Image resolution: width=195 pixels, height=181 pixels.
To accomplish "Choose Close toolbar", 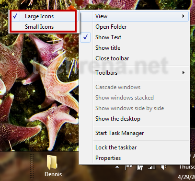I will [x=135, y=58].
